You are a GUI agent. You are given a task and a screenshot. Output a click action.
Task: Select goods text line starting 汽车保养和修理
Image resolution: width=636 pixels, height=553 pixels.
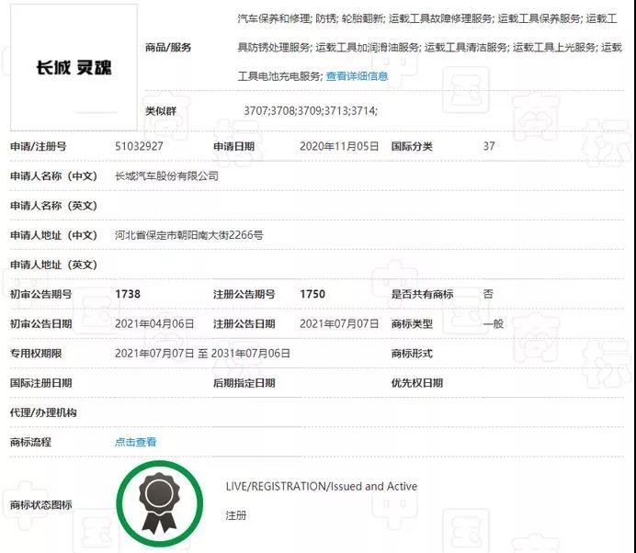427,18
